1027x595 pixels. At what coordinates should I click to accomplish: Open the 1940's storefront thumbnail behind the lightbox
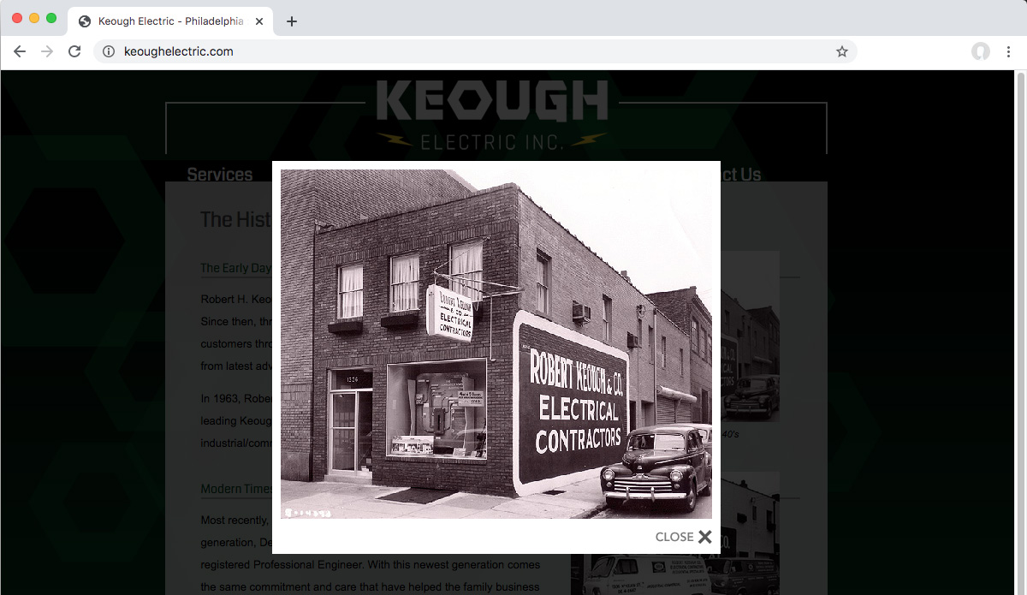[749, 336]
